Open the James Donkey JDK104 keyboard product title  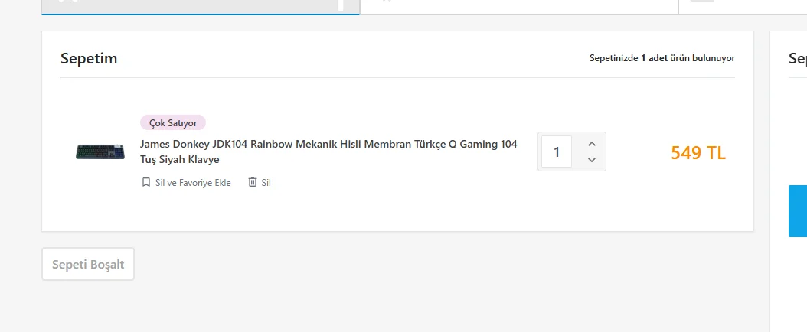point(328,151)
